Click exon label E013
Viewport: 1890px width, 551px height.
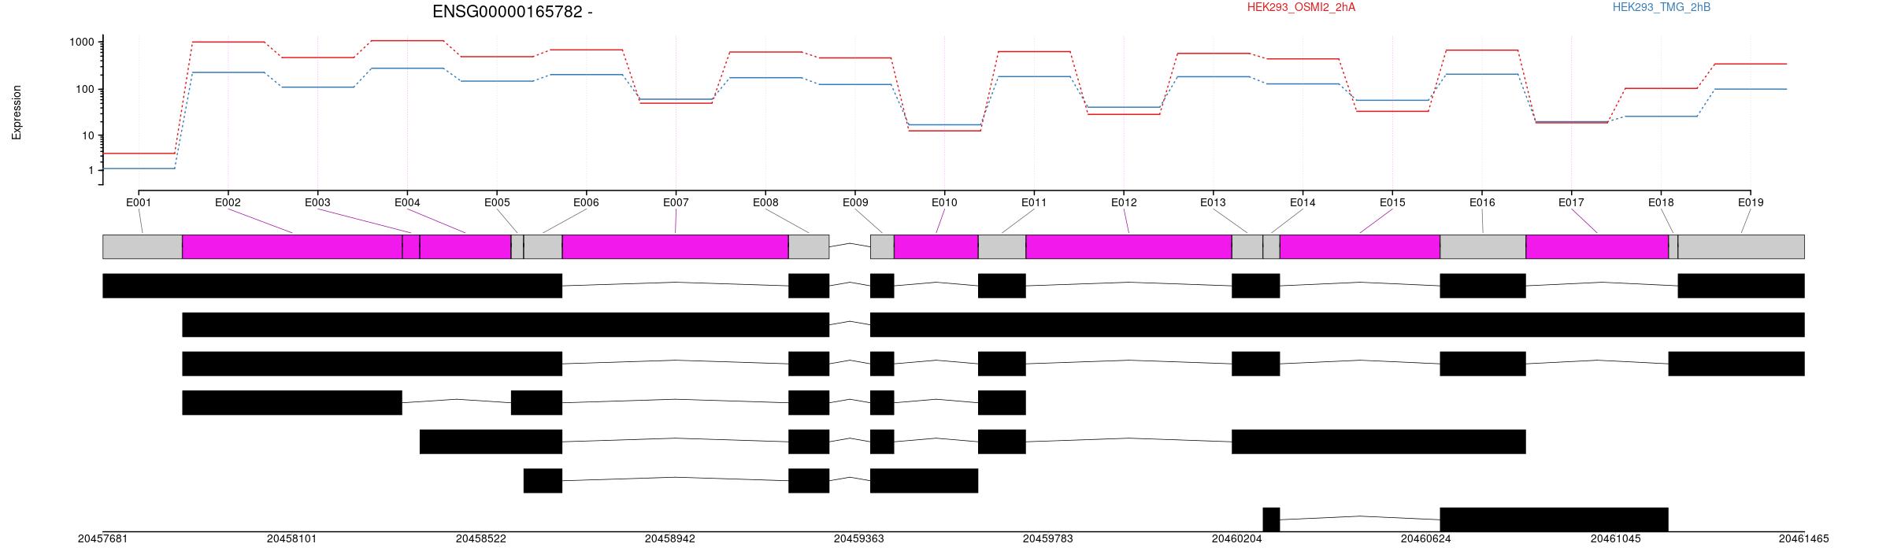click(1213, 202)
